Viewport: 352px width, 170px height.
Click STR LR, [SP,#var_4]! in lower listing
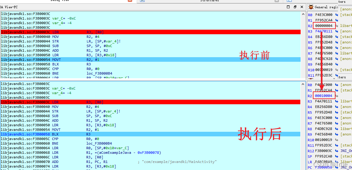click(150, 111)
